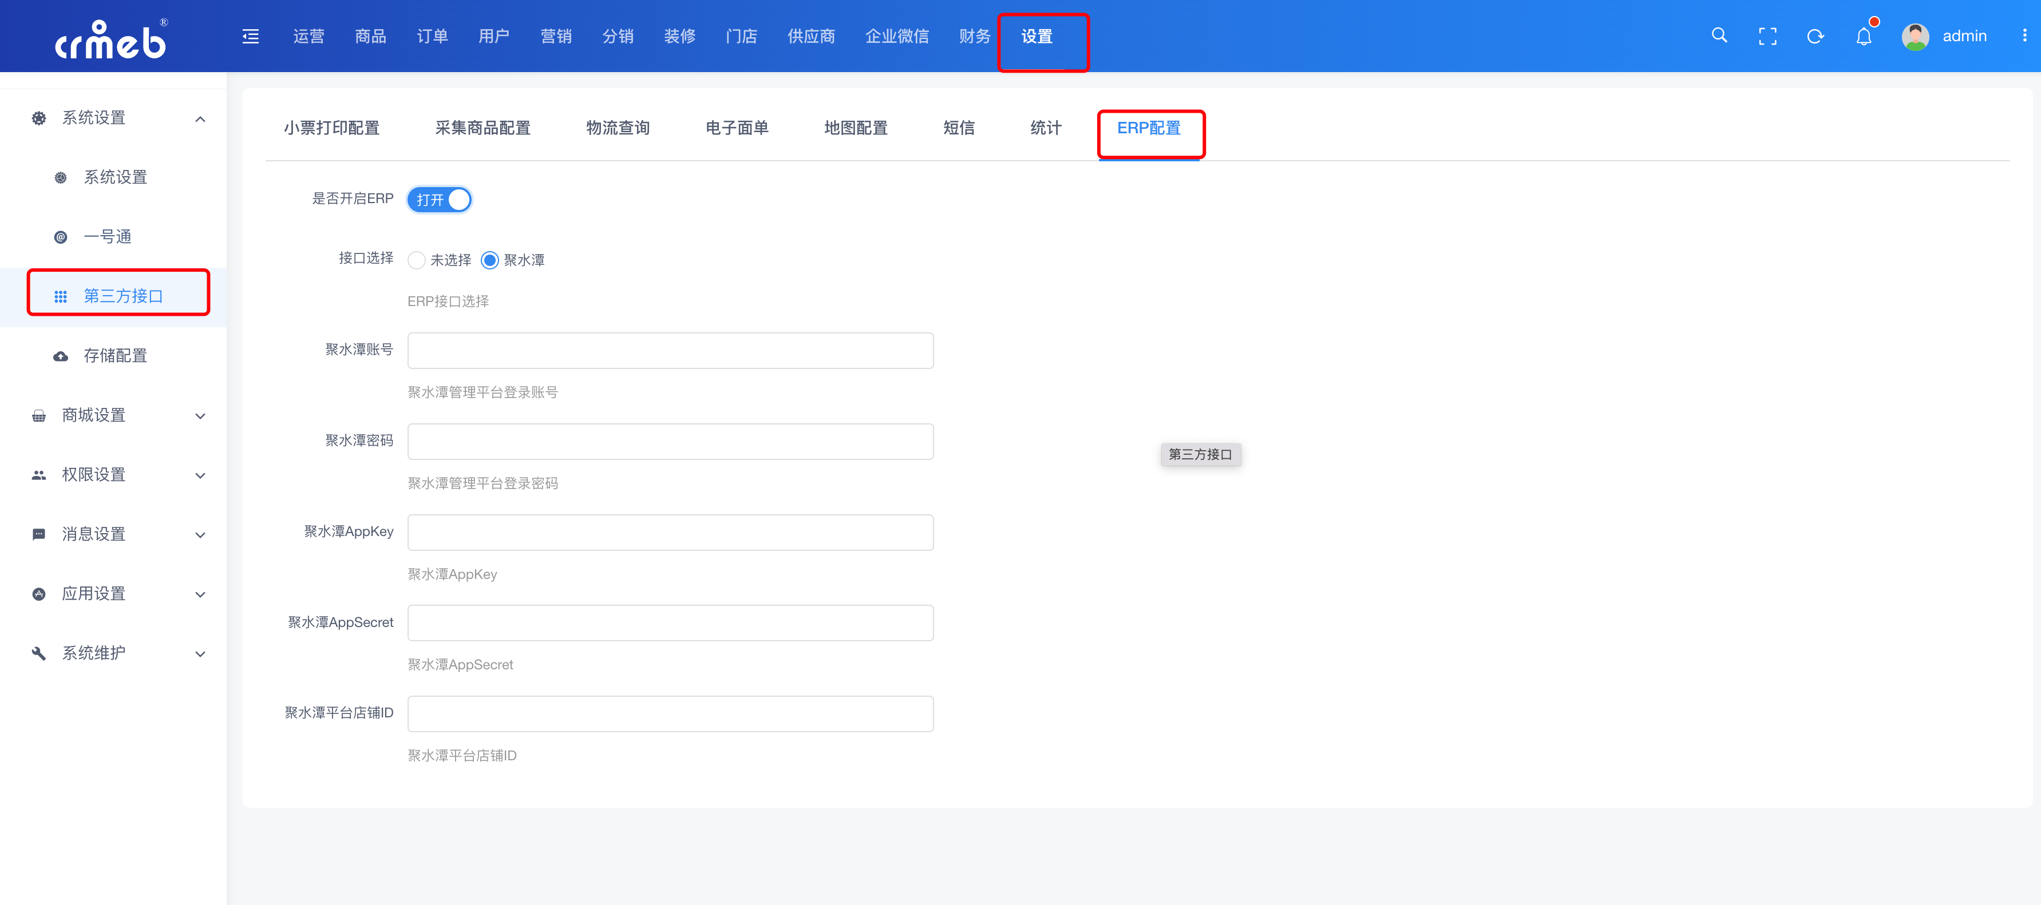
Task: Click the gear icon of 系统设置 submenu item
Action: pyautogui.click(x=60, y=177)
